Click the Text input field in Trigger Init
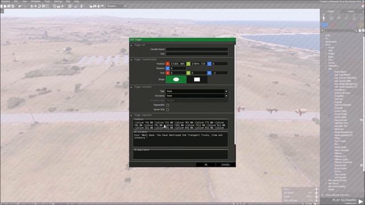Image resolution: width=365 pixels, height=205 pixels. coord(197,54)
